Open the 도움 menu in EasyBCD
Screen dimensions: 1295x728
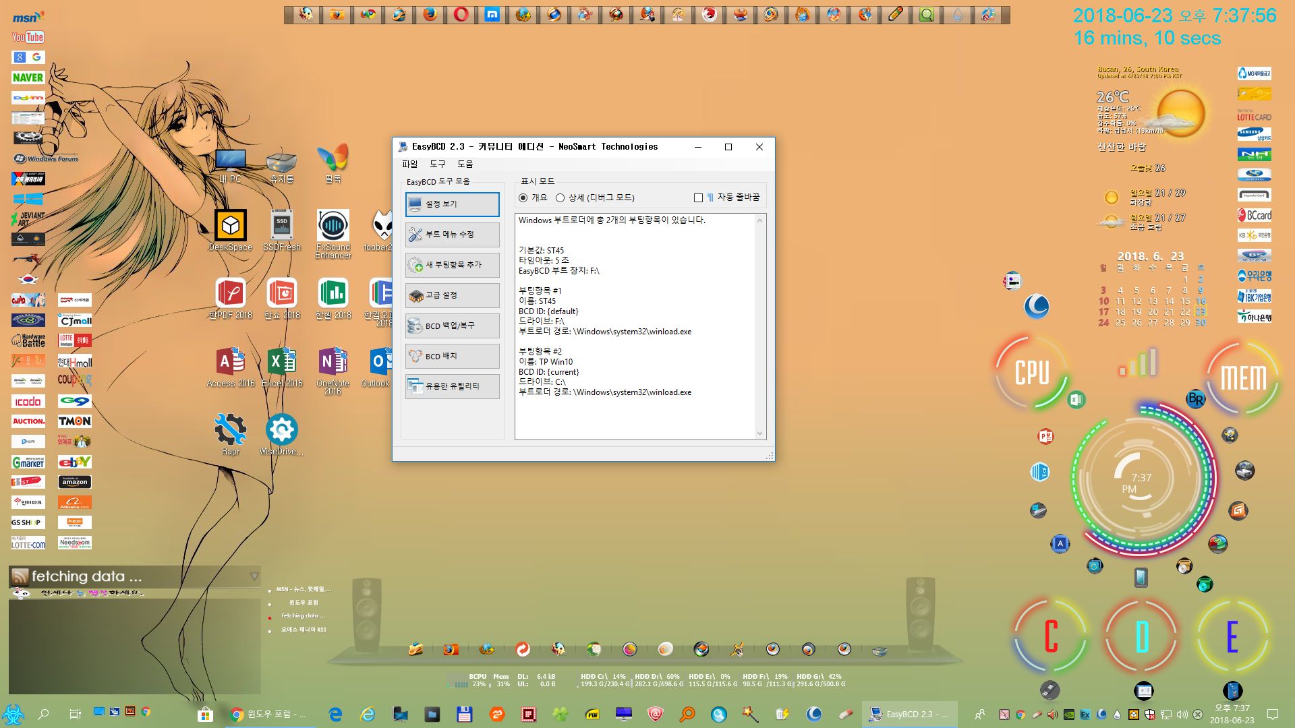point(465,164)
